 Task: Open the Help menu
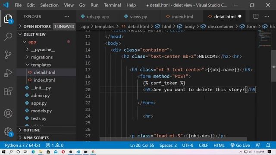point(131,5)
